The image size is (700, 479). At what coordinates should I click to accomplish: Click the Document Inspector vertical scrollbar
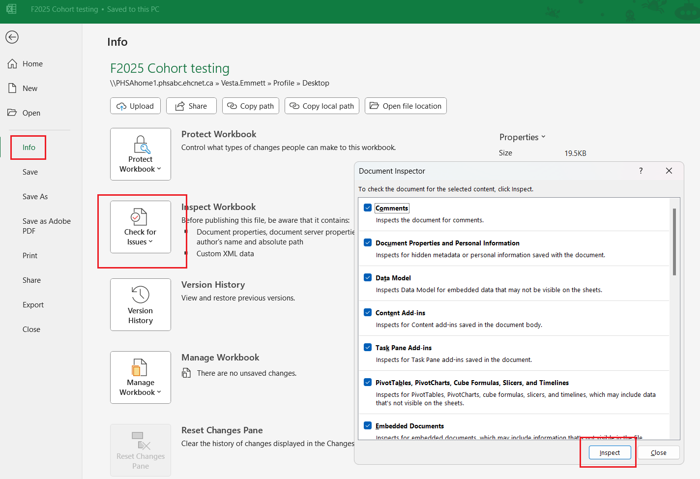click(674, 242)
